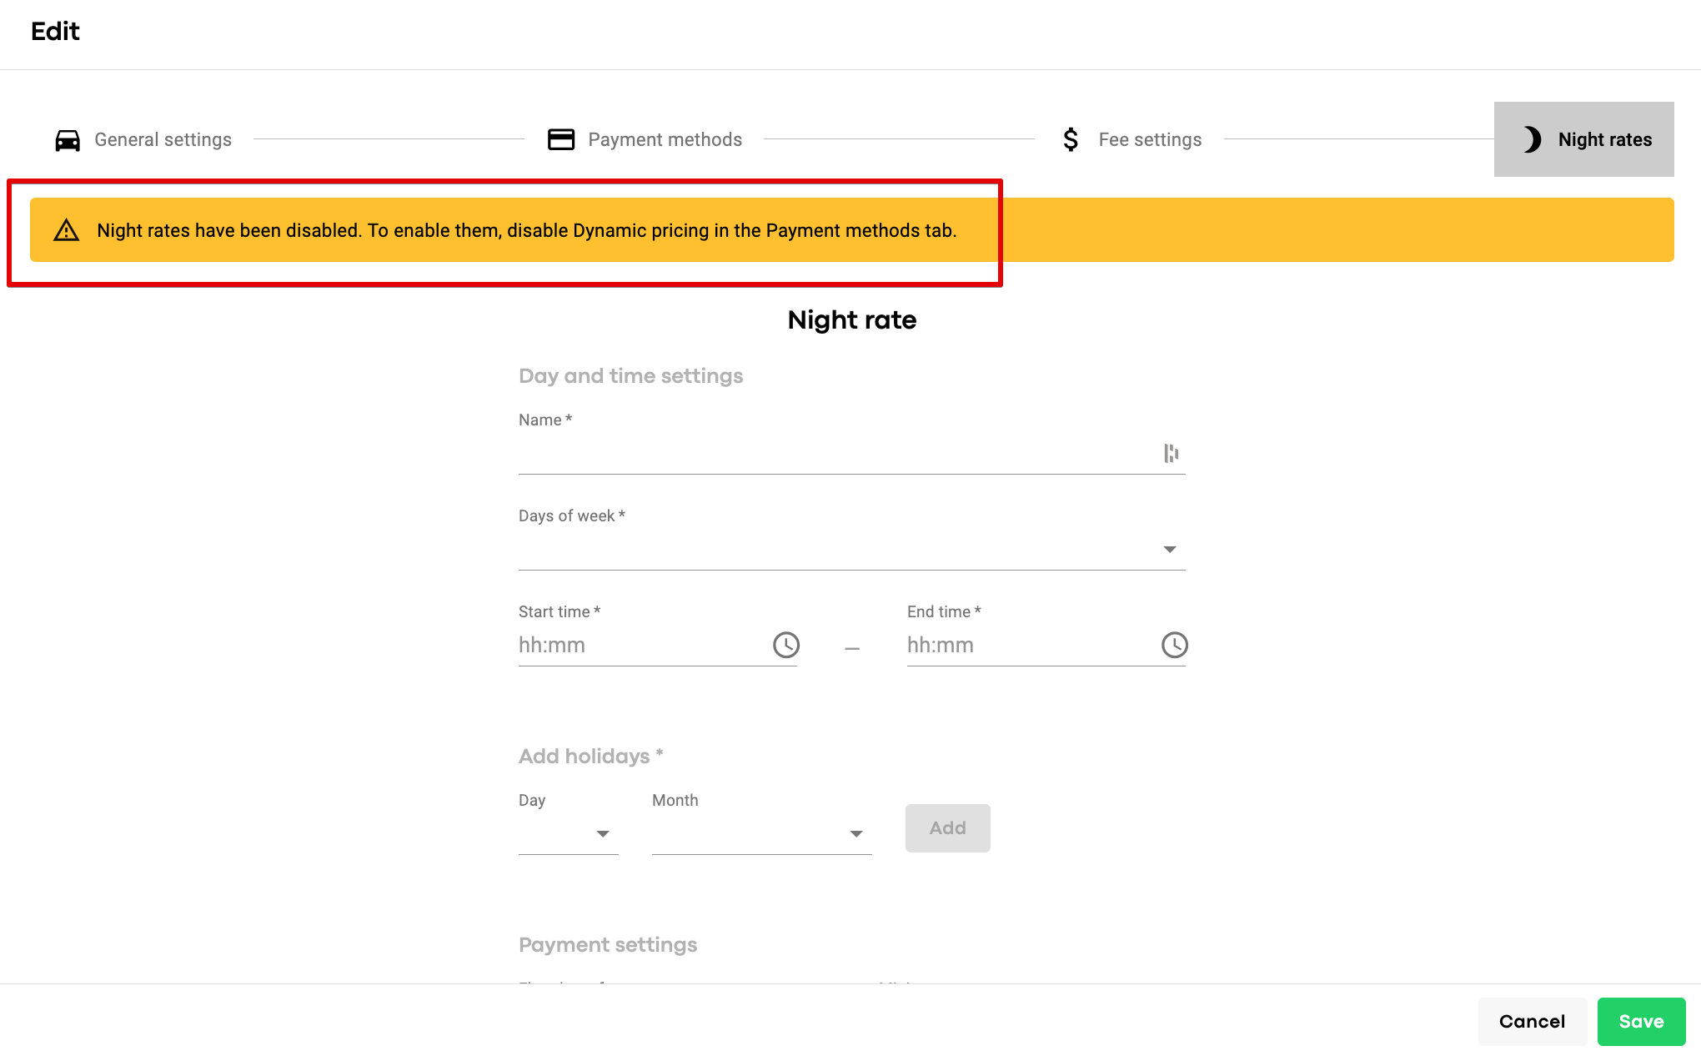Open the Start time clock picker
1701x1056 pixels.
[x=785, y=645]
